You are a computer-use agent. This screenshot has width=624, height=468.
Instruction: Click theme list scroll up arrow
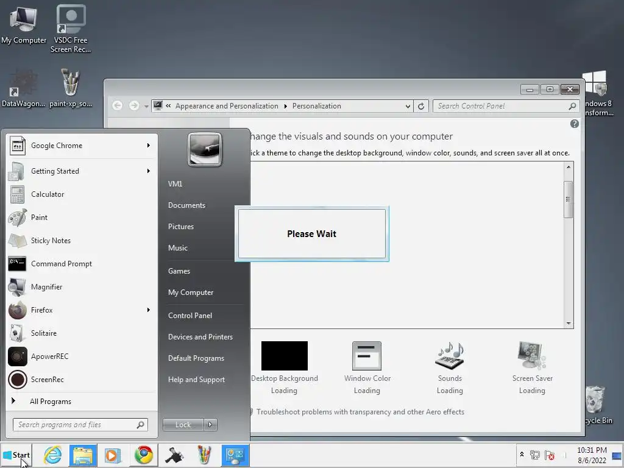click(569, 167)
